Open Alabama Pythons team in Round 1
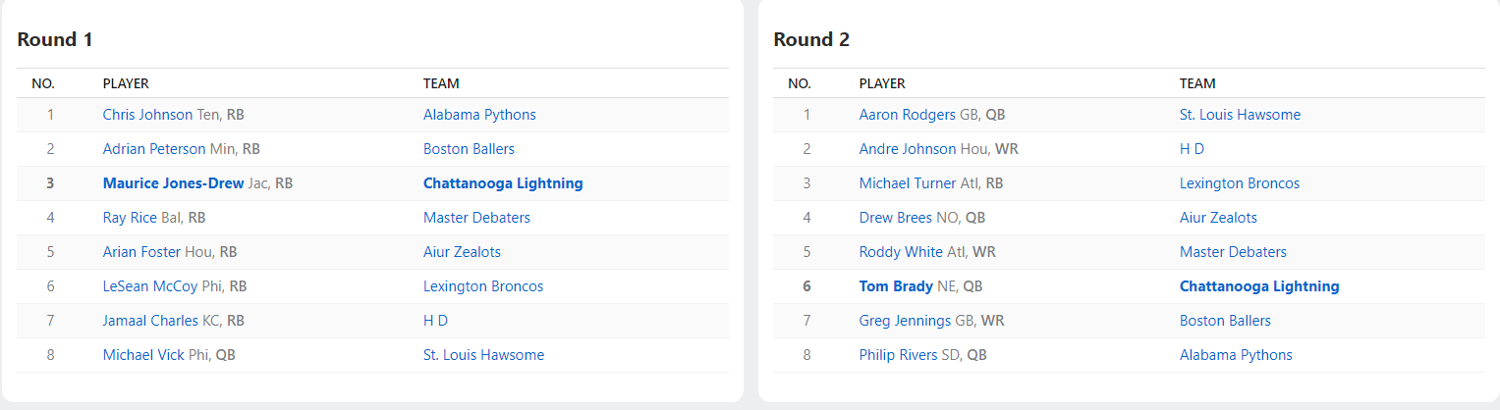 pyautogui.click(x=479, y=115)
